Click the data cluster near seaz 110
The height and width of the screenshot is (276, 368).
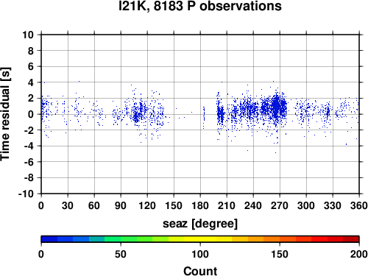pyautogui.click(x=139, y=113)
